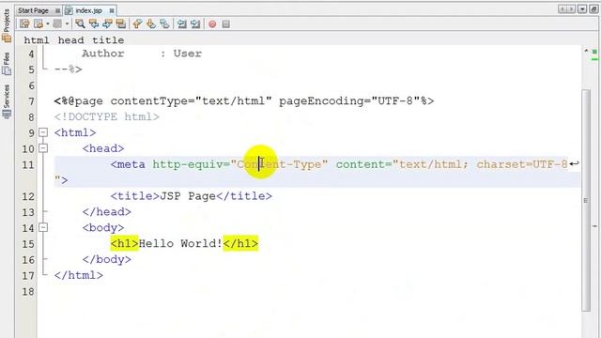Viewport: 601px width, 338px height.
Task: Click the highlighted '<h1>' opening tag
Action: (125, 243)
